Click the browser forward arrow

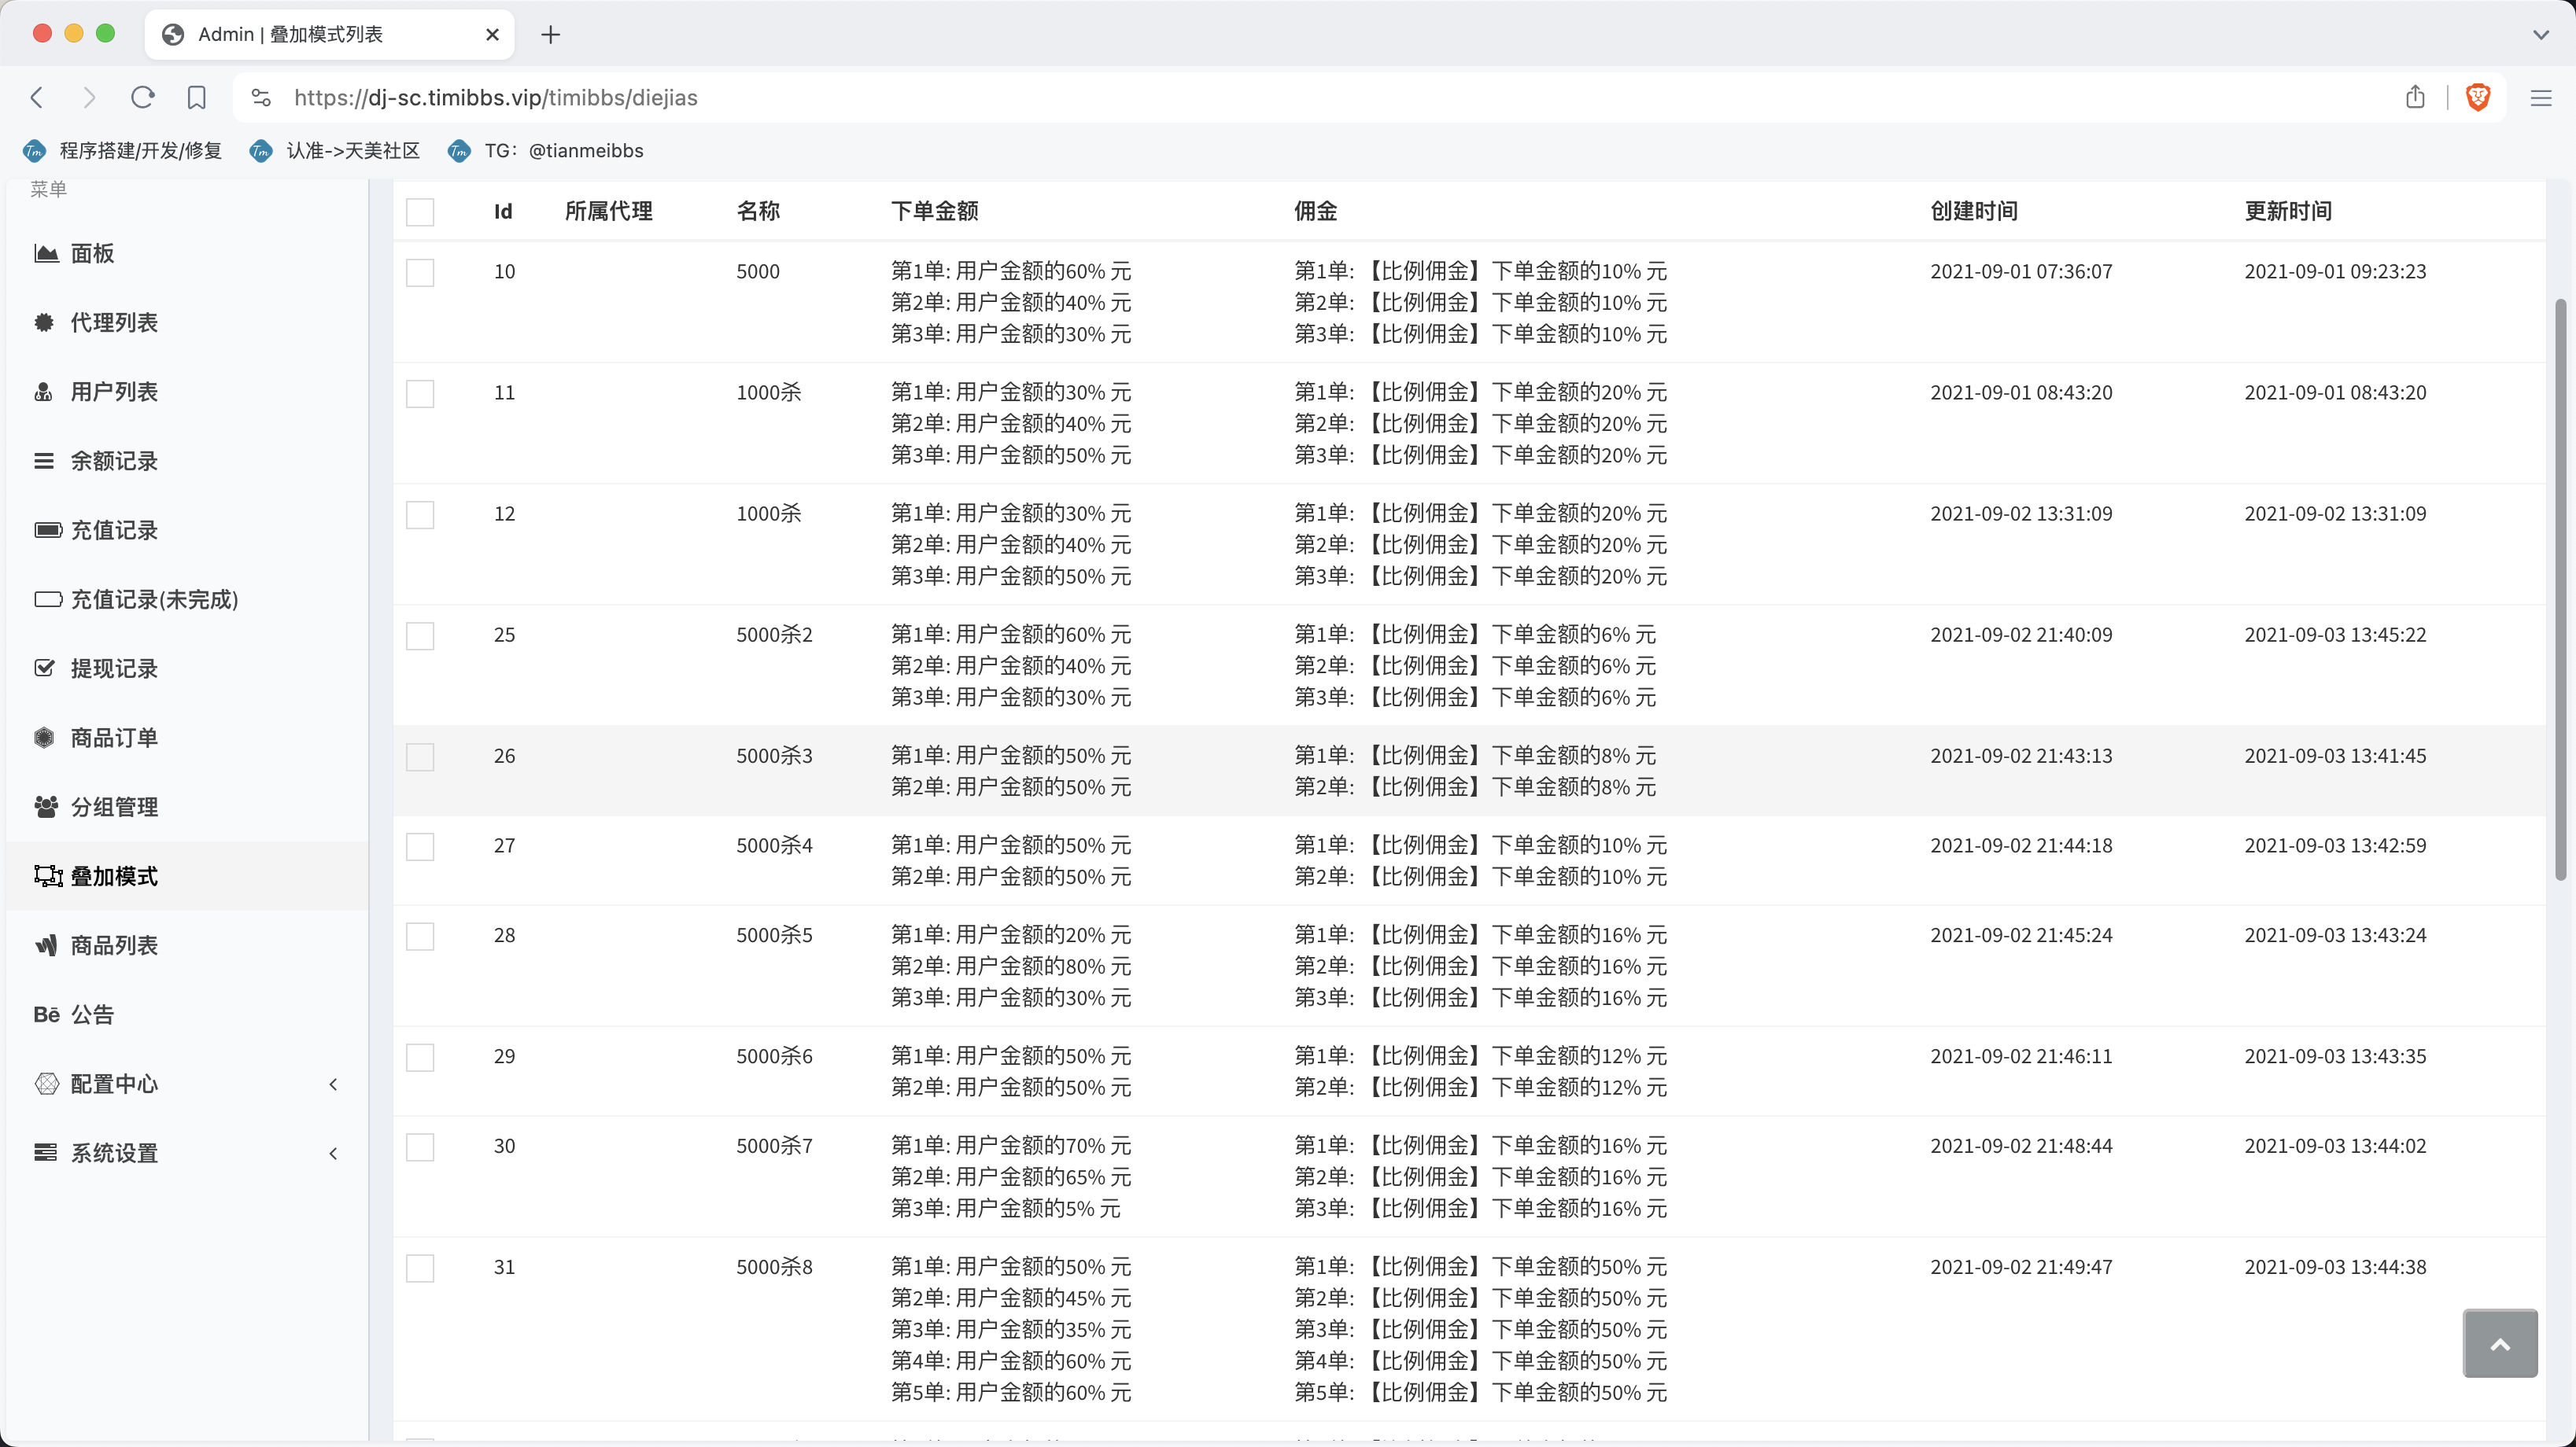(x=89, y=97)
